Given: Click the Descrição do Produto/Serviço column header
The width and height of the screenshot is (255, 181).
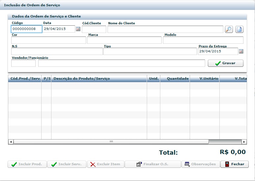Looking at the screenshot, I should pos(99,79).
